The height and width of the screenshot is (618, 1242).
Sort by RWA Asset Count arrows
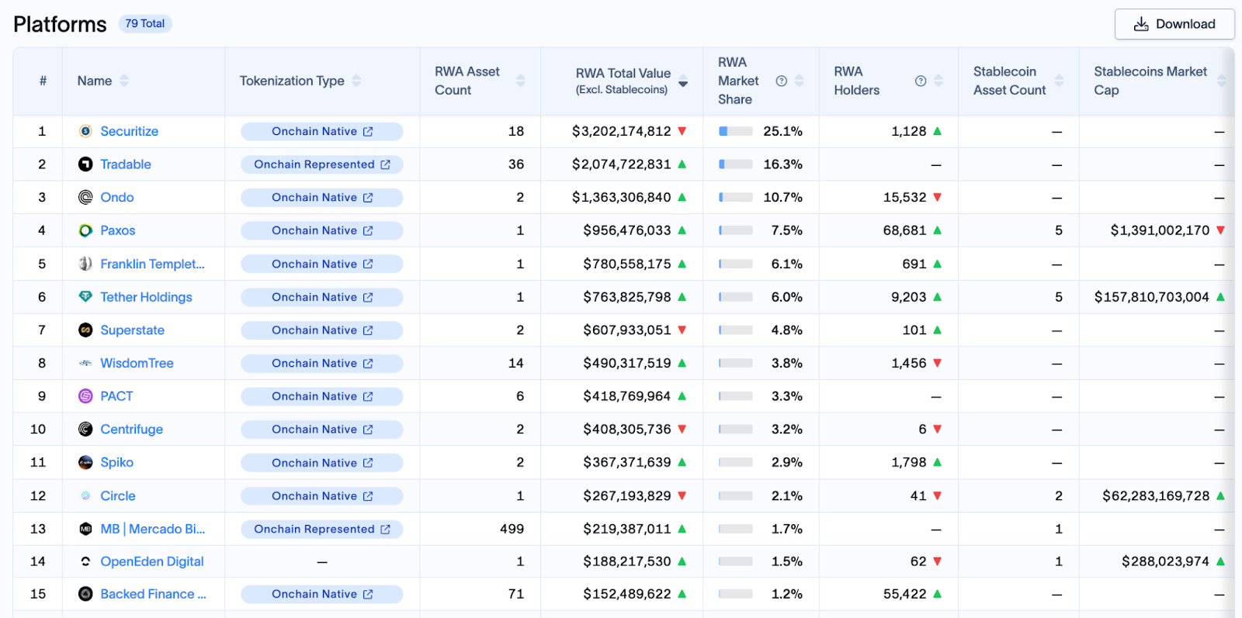click(520, 81)
